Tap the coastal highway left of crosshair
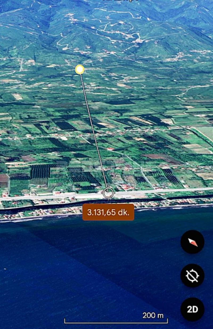This screenshot has width=213, height=329. coord(53,197)
